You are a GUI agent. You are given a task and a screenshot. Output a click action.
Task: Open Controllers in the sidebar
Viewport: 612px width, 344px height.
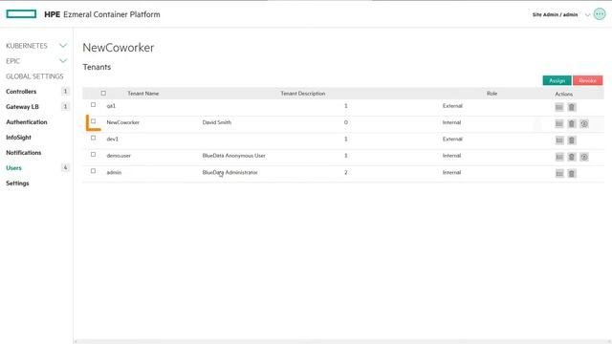coord(21,92)
